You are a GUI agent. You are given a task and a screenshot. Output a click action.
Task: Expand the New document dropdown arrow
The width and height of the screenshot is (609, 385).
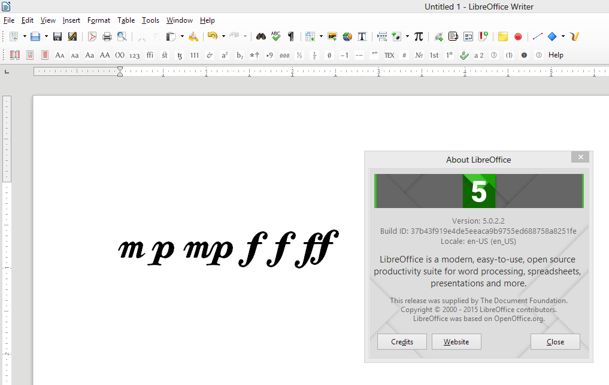pos(25,36)
